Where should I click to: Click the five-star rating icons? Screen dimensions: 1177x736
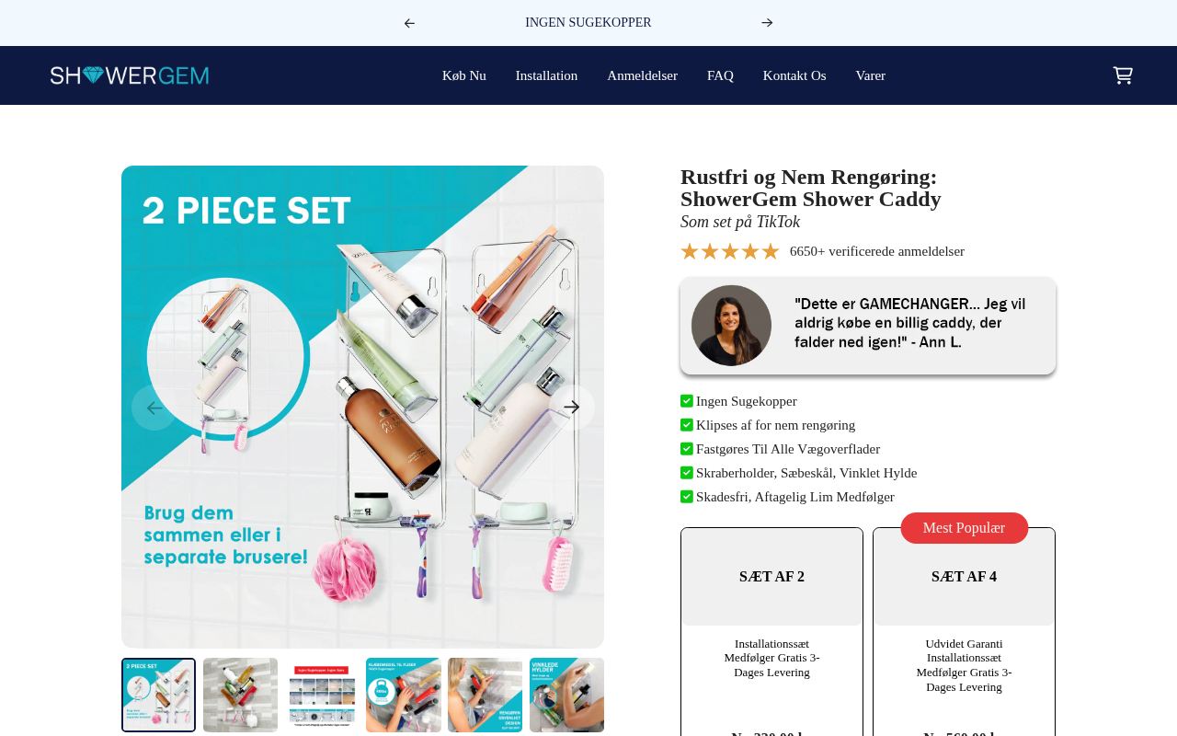click(x=730, y=252)
